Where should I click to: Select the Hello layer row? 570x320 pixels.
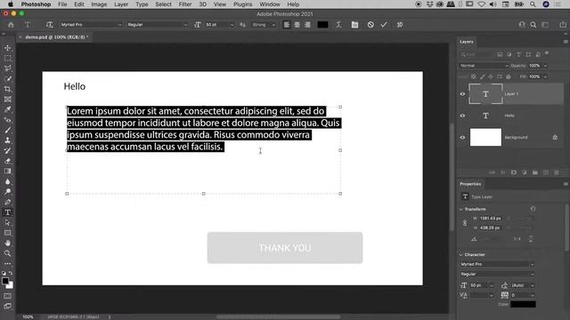coord(510,116)
